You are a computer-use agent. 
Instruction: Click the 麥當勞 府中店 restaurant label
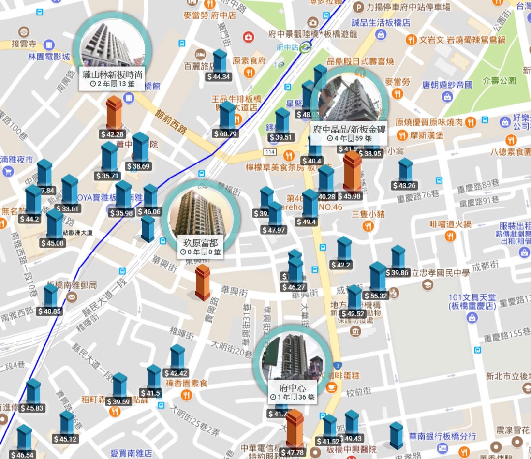click(x=209, y=15)
